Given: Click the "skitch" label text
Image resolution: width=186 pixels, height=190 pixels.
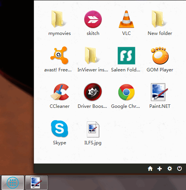Looking at the screenshot, I should point(93,33).
